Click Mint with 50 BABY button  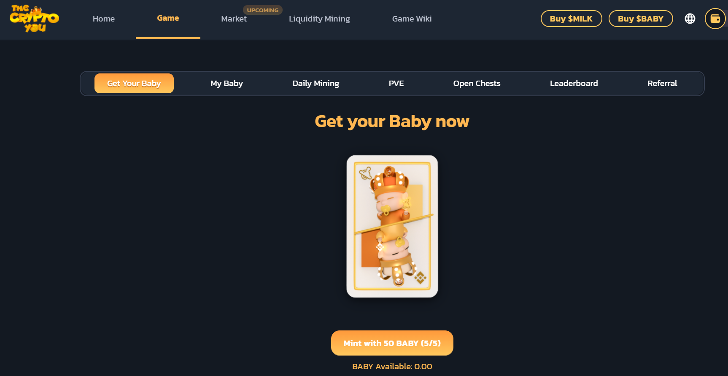(392, 343)
